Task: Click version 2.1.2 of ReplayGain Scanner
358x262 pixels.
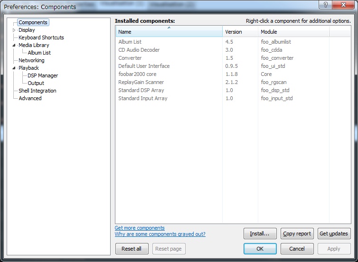Action: tap(232, 82)
